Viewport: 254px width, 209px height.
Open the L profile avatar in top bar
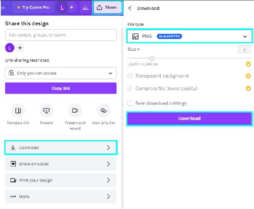point(62,7)
